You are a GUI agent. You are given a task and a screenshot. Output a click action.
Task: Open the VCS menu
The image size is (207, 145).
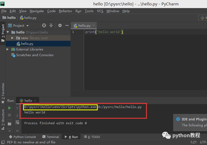[x=100, y=11]
